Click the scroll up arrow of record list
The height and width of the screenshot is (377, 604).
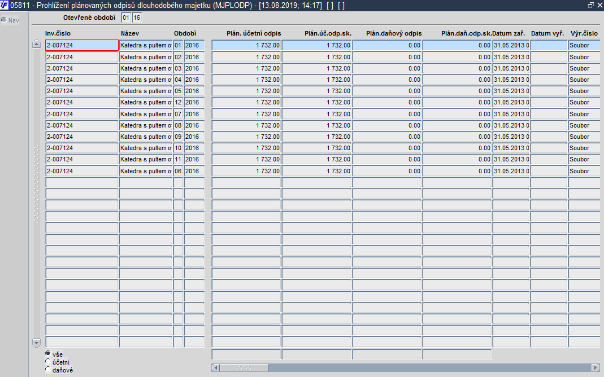click(36, 44)
